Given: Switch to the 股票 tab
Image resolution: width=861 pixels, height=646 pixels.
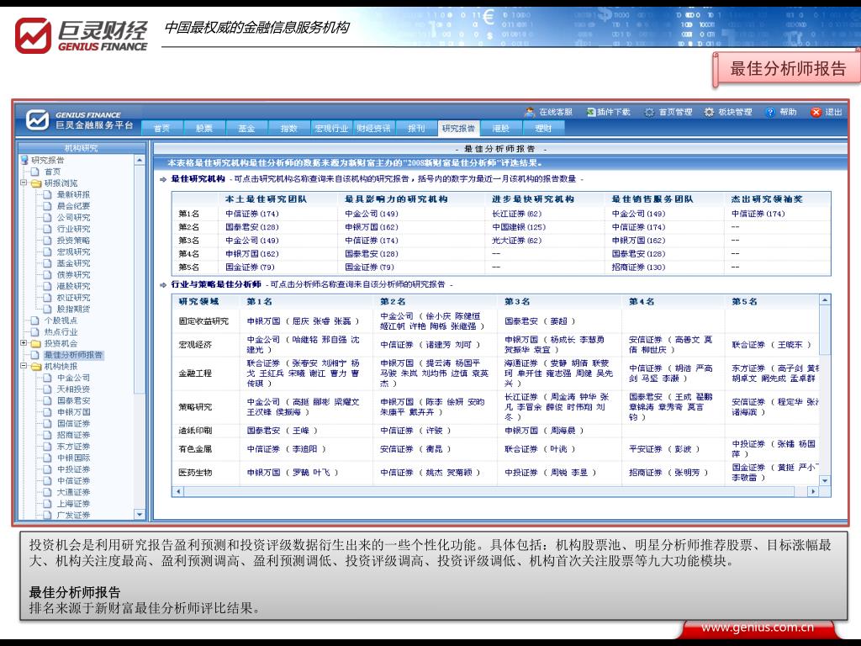Looking at the screenshot, I should (203, 128).
